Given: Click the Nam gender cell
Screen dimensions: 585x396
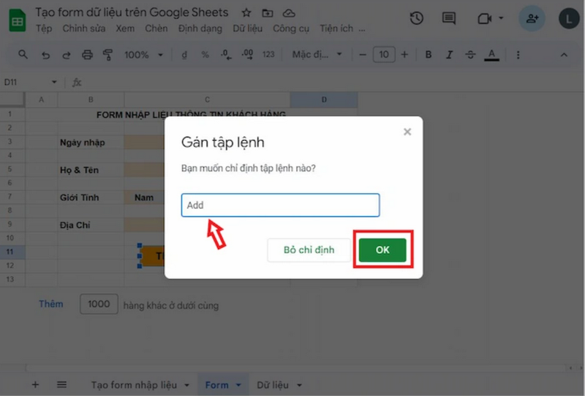Looking at the screenshot, I should [x=144, y=197].
